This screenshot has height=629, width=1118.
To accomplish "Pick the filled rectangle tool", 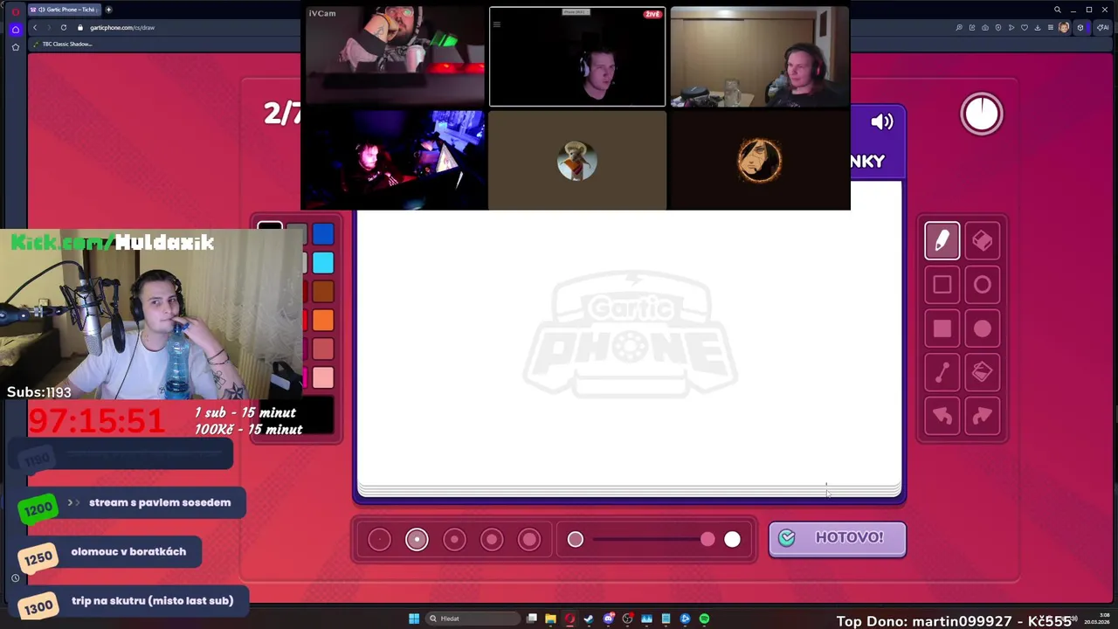I will click(942, 328).
